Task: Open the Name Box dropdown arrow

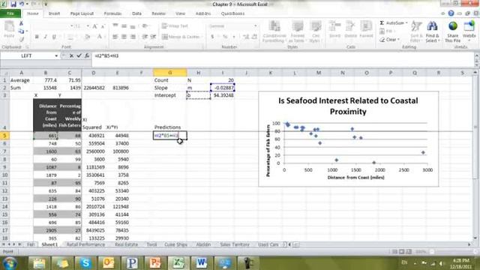Action: (56, 55)
